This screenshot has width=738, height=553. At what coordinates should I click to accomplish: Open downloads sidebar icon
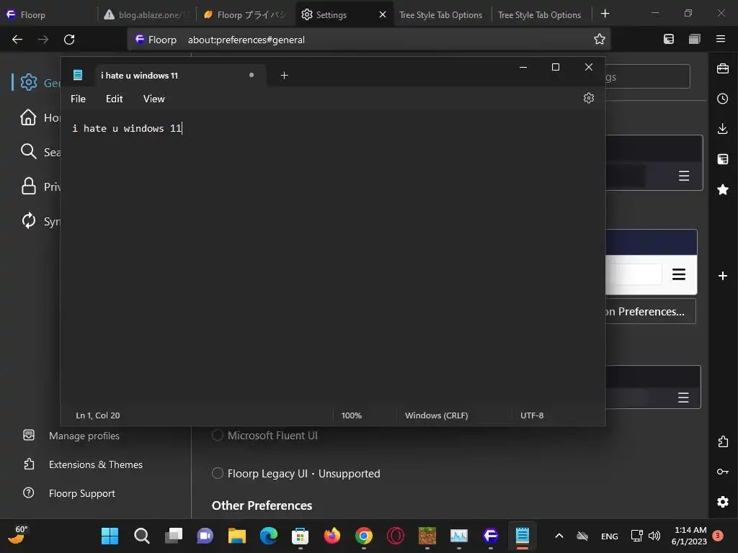(722, 128)
